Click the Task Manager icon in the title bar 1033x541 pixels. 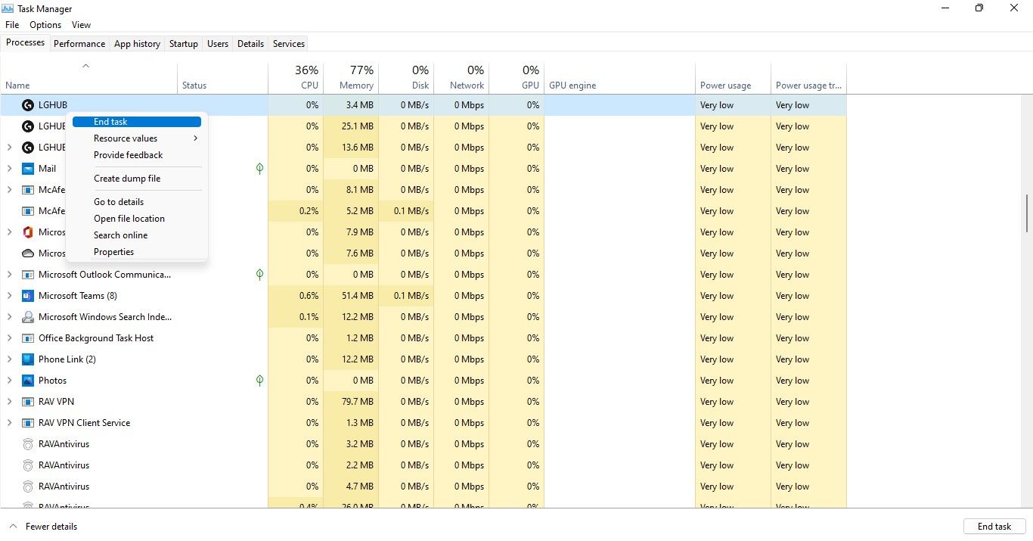coord(8,8)
